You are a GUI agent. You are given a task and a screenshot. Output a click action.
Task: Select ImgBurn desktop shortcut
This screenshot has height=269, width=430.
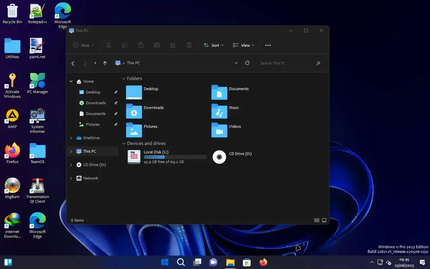tap(12, 189)
